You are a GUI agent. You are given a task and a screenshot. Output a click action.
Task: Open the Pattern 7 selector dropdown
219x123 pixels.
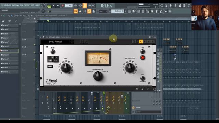(118, 11)
